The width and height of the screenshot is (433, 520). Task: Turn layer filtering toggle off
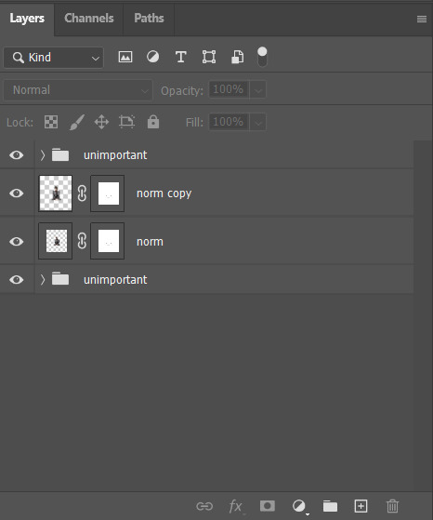(262, 57)
